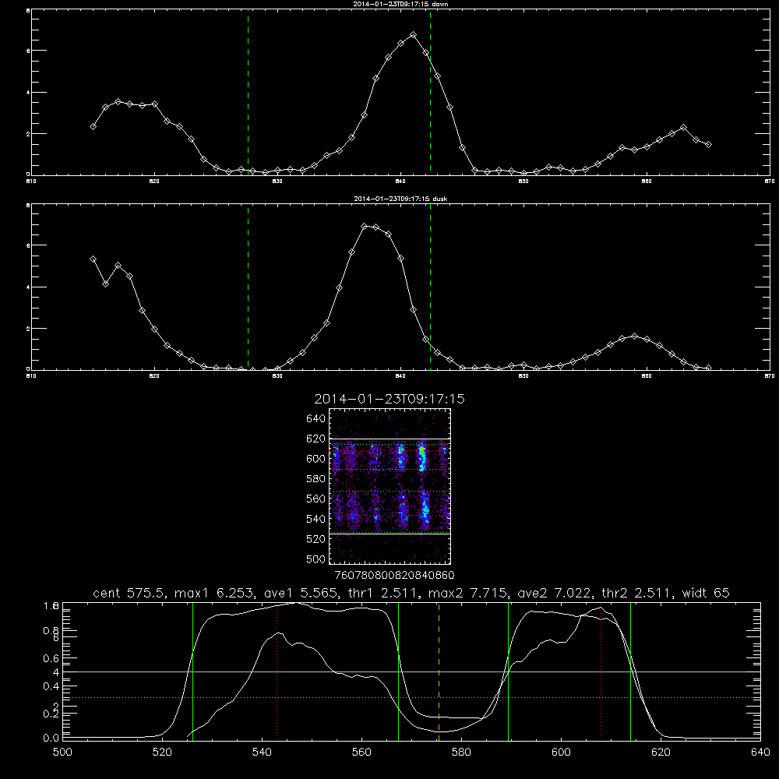This screenshot has height=779, width=779.
Task: Click the 560 label on bottom plot x-axis
Action: click(361, 753)
